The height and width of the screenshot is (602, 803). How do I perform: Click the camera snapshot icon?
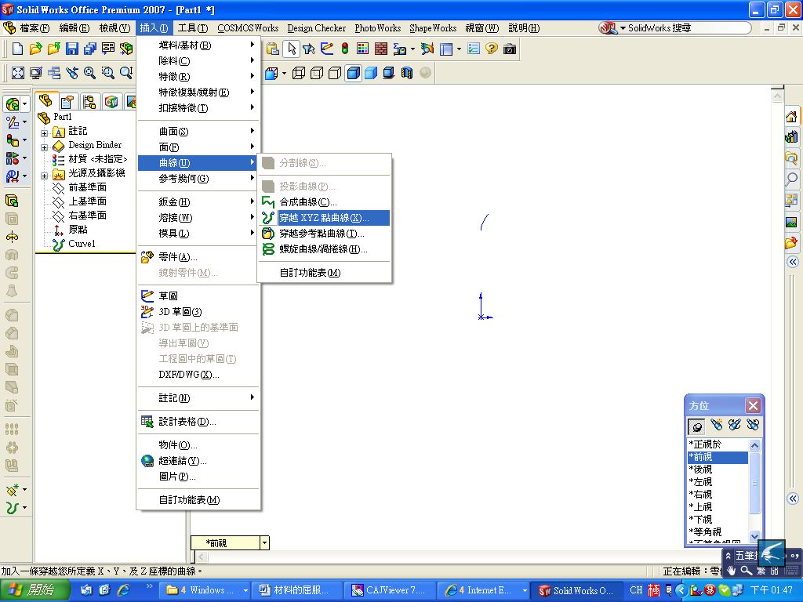click(x=510, y=49)
